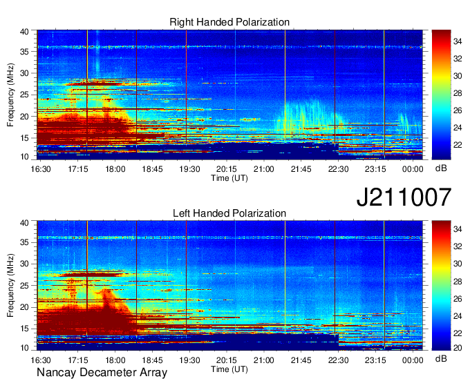Select the J211007 identifier label

click(404, 197)
